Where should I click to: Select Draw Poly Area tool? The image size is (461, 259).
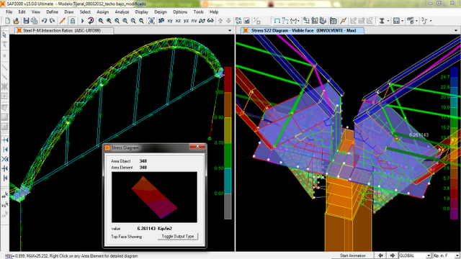pos(4,108)
